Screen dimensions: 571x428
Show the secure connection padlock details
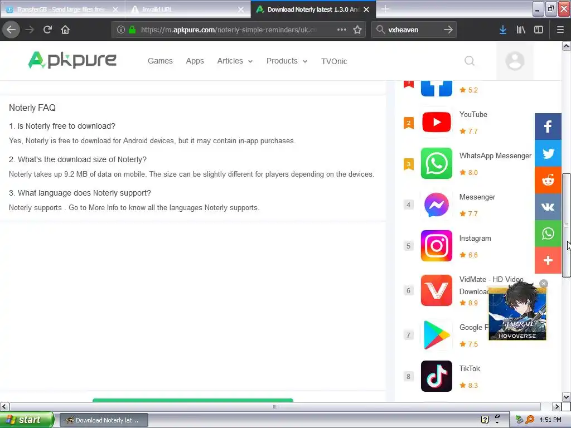click(x=132, y=30)
